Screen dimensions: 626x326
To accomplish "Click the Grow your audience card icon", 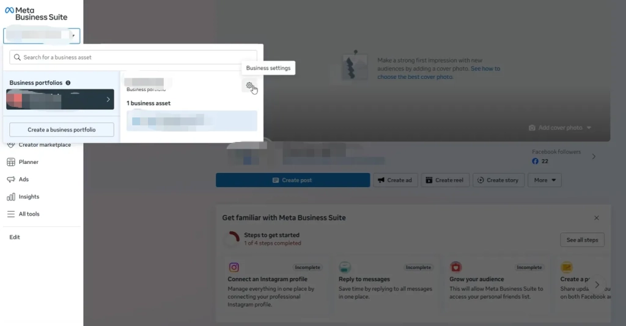I will (455, 267).
